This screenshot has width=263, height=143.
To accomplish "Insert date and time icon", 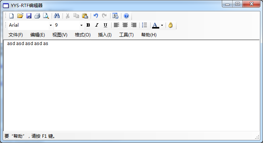I will pos(115,16).
